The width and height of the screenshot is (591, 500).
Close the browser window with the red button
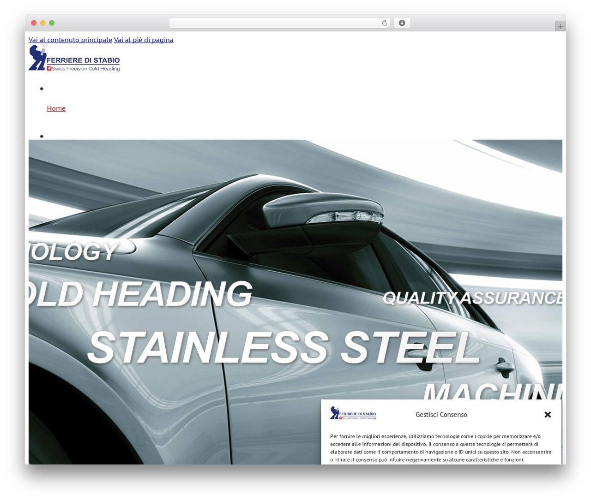click(34, 23)
